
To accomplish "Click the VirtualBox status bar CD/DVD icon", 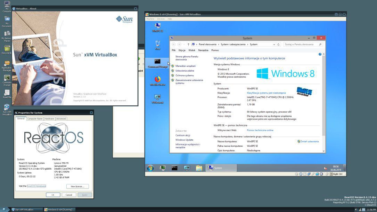I will pos(301,174).
